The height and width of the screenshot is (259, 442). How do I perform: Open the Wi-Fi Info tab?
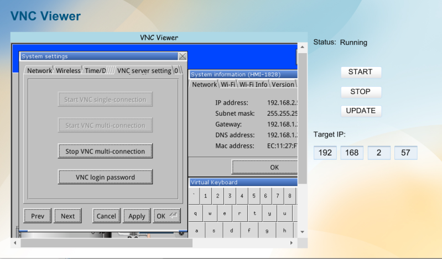(x=253, y=84)
